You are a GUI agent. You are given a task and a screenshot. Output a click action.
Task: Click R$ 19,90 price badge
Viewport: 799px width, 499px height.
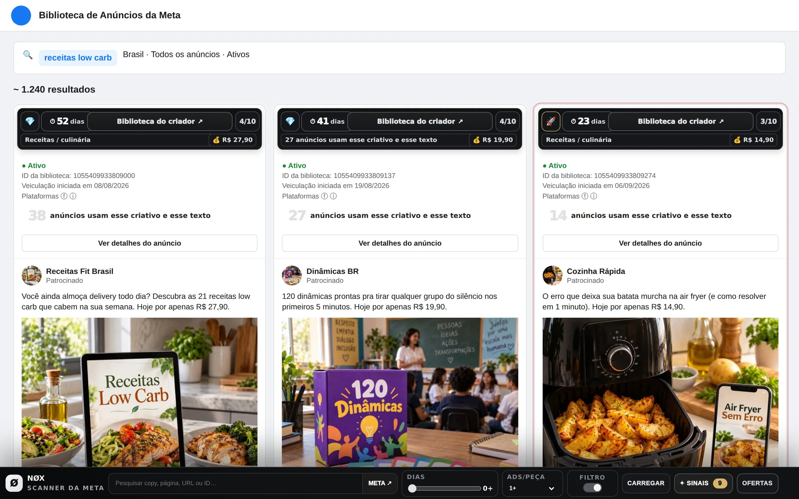pos(493,140)
